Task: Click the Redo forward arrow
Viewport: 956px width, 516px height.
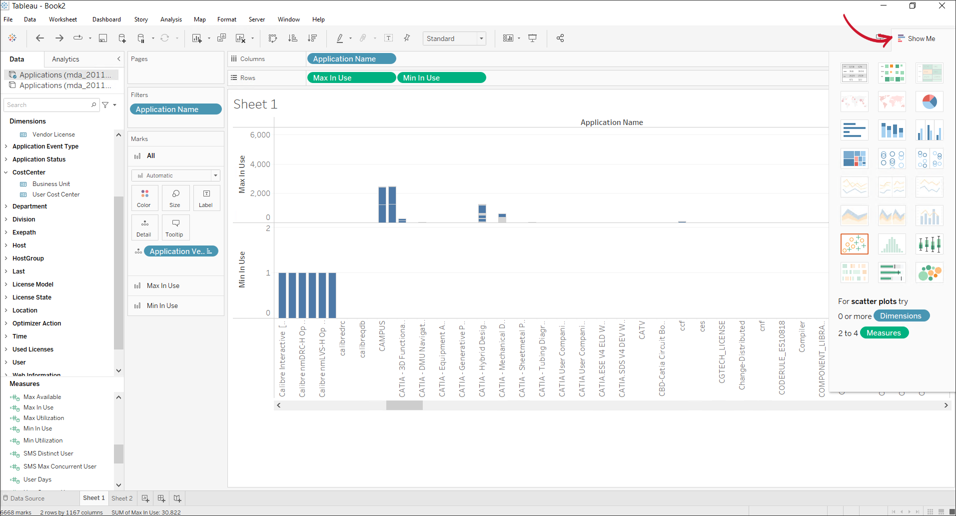Action: (x=59, y=38)
